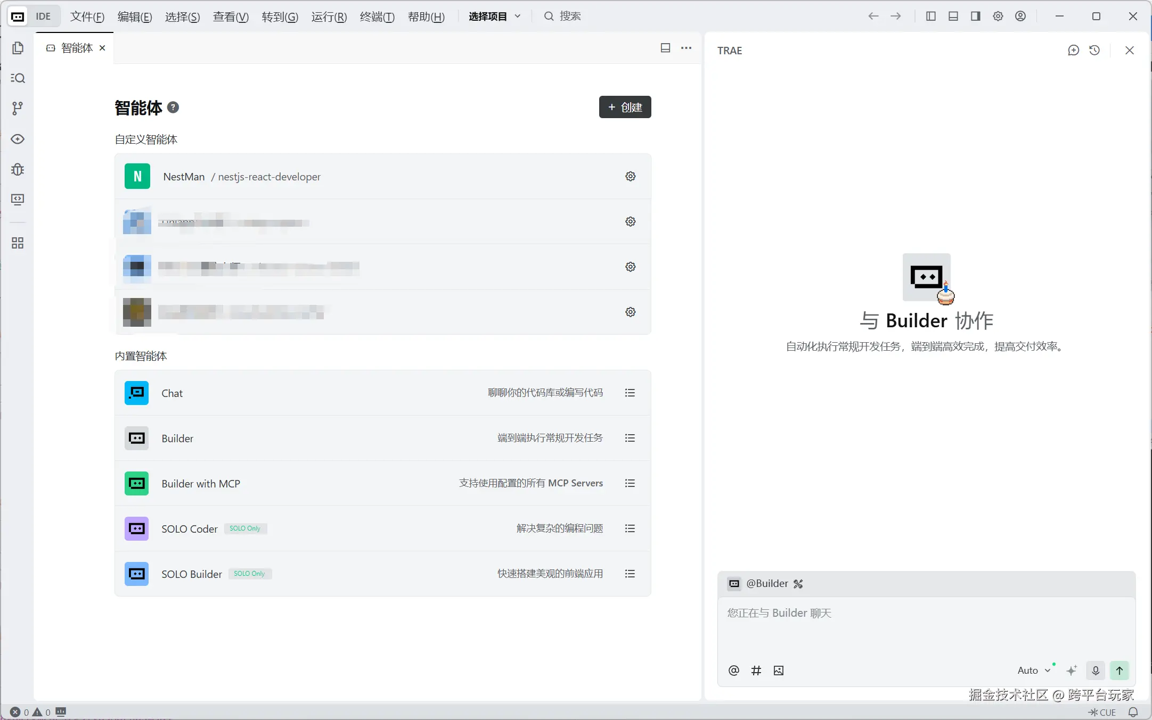Open the notifications bell in status bar

pyautogui.click(x=1133, y=712)
